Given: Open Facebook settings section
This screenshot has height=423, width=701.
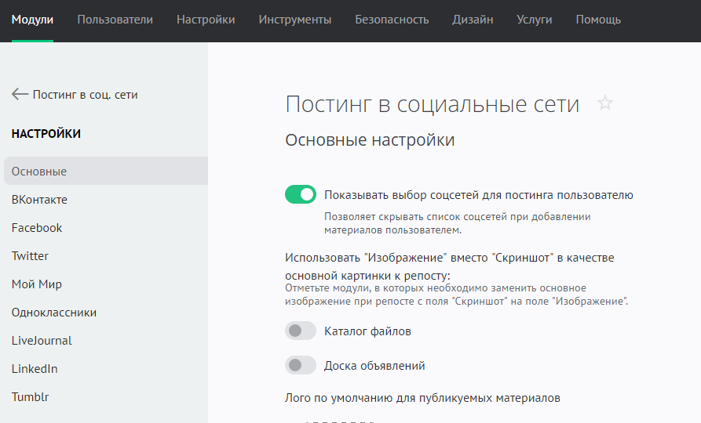Looking at the screenshot, I should click(37, 228).
